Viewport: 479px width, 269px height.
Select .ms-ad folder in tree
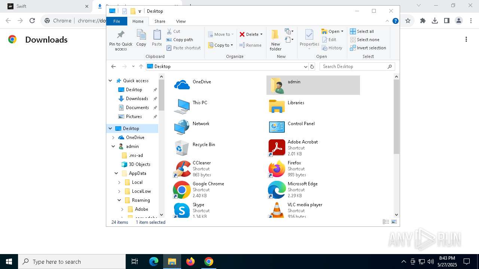pos(135,155)
